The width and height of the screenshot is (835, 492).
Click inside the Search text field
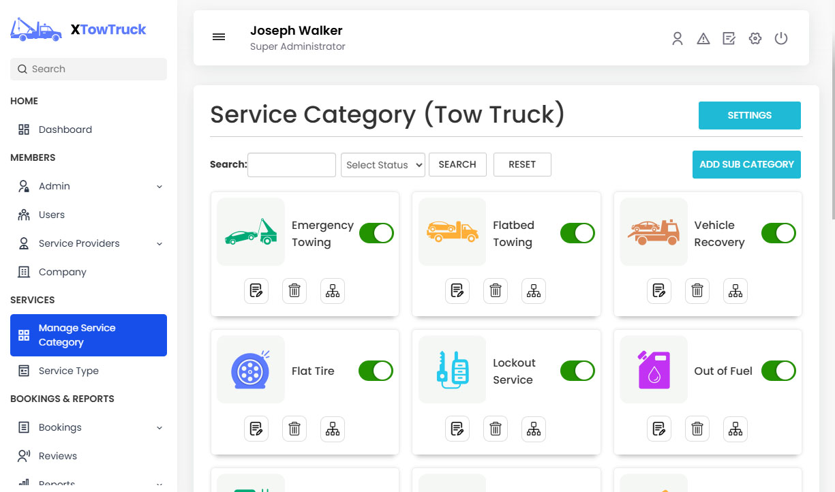(291, 164)
